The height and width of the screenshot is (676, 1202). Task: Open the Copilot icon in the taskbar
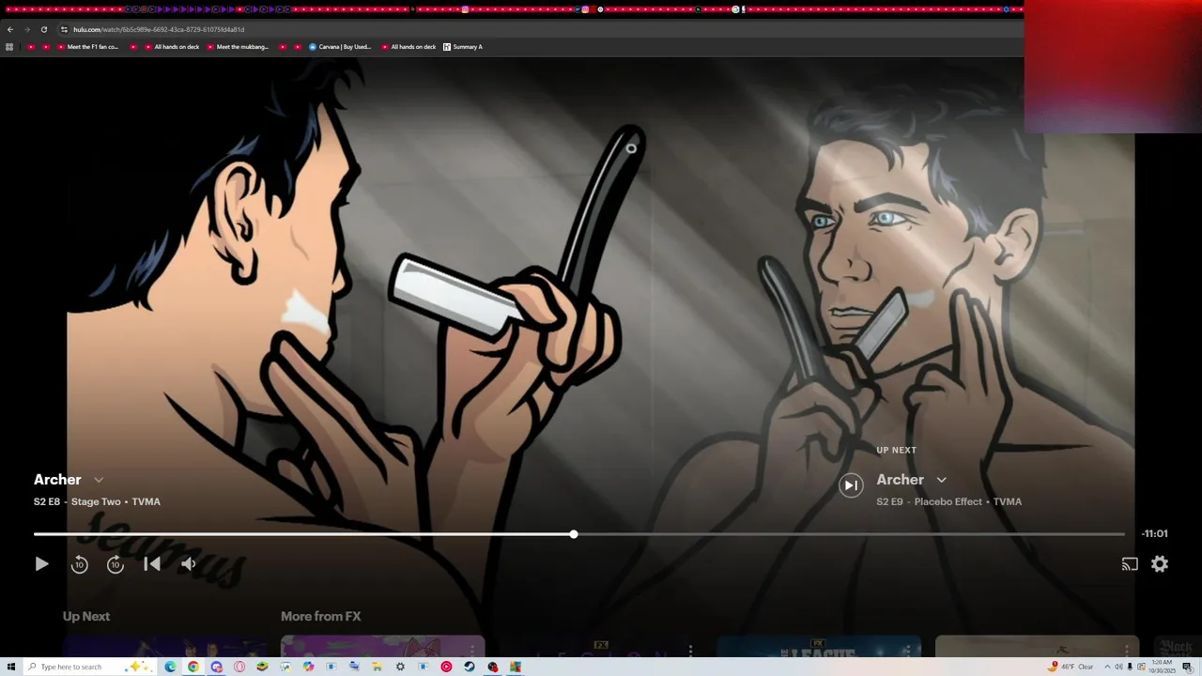coord(308,667)
